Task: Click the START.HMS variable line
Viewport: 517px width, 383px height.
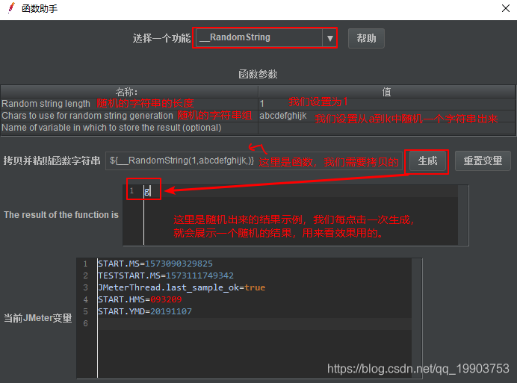Action: click(140, 299)
